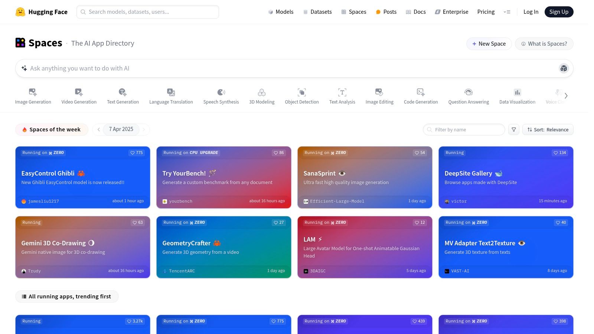The image size is (594, 334).
Task: Open Datasets in top navigation
Action: click(x=317, y=12)
